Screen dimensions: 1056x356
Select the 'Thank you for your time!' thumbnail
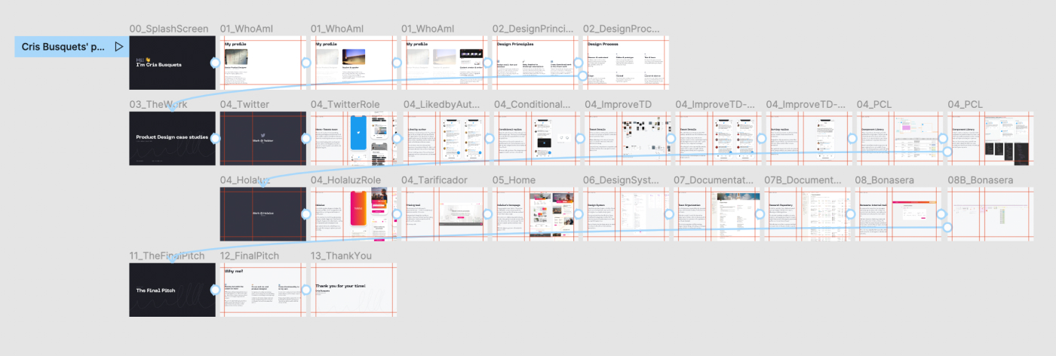click(354, 290)
